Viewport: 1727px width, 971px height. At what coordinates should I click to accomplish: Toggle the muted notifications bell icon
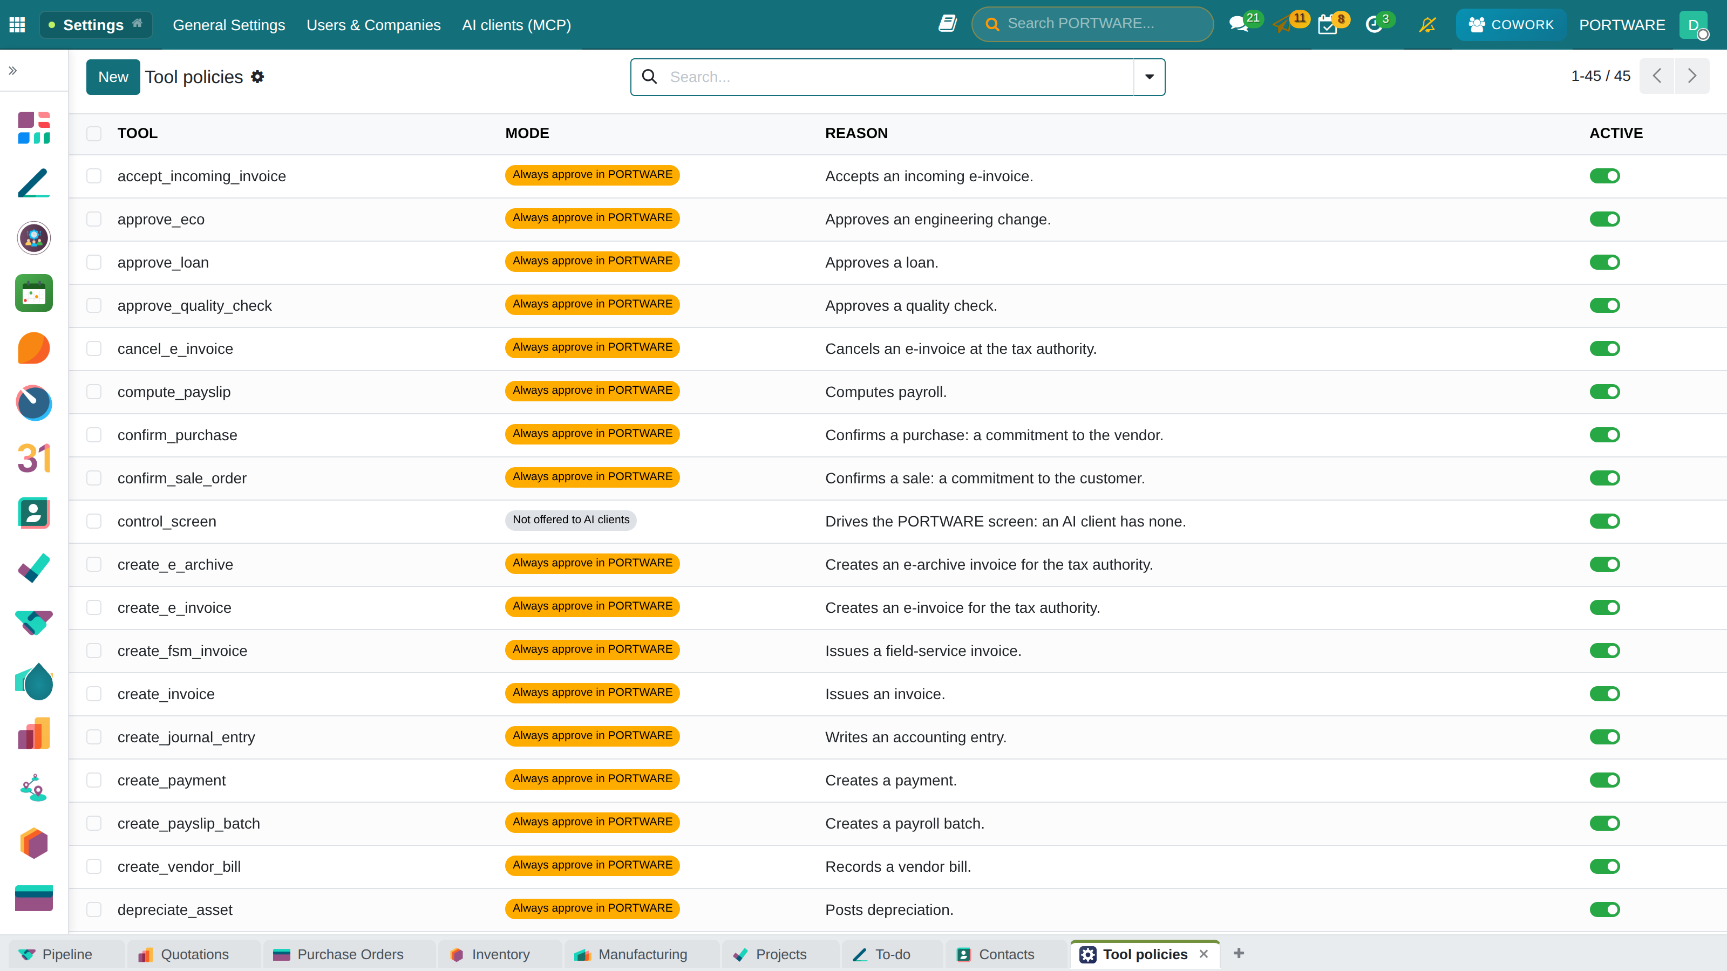click(1427, 24)
